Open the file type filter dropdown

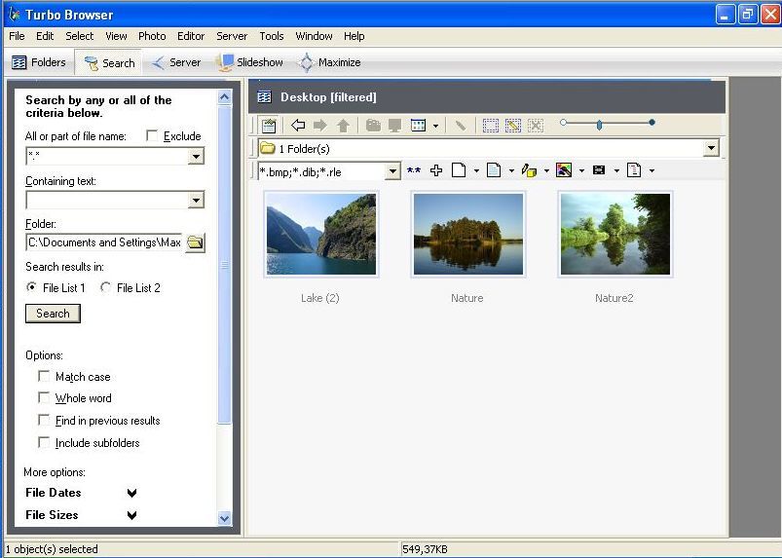393,171
